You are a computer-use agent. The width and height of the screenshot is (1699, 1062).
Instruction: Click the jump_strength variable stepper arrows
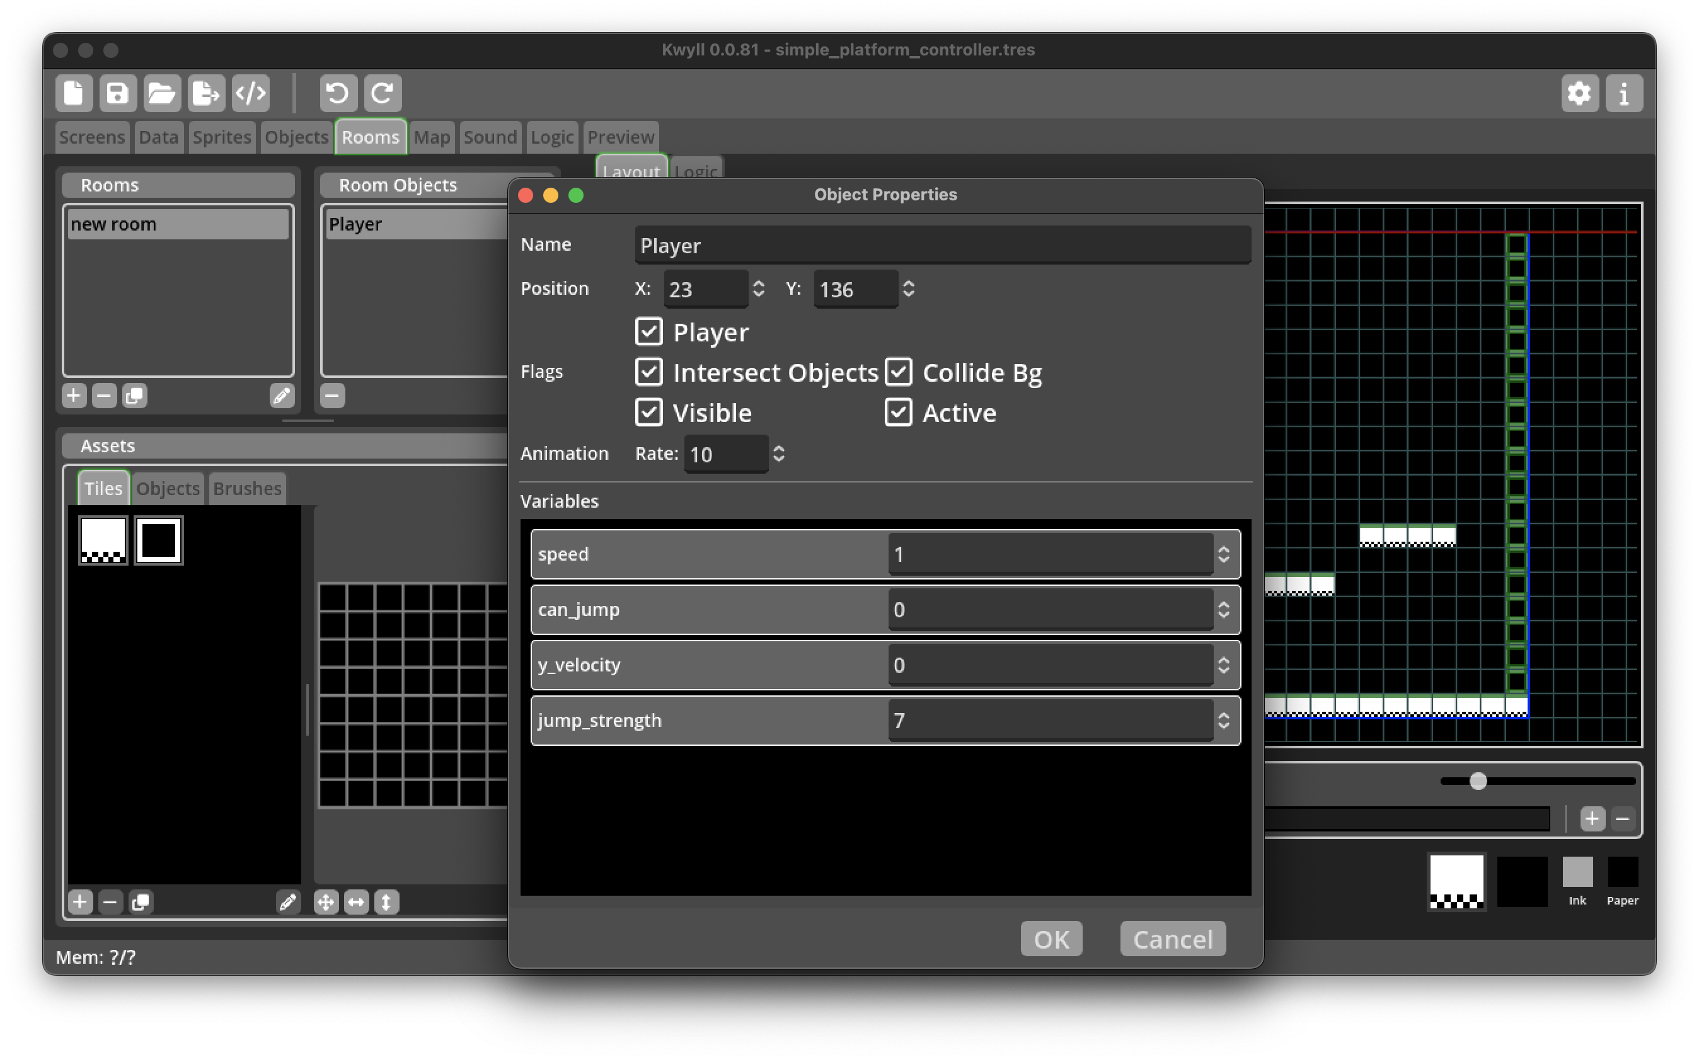[1223, 721]
